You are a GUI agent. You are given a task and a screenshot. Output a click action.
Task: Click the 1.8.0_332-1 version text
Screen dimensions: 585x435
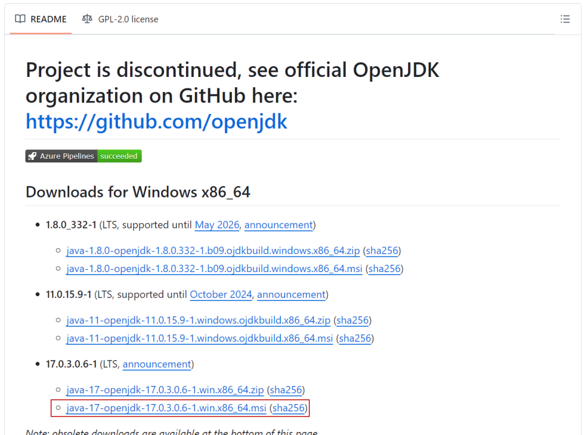(x=71, y=225)
